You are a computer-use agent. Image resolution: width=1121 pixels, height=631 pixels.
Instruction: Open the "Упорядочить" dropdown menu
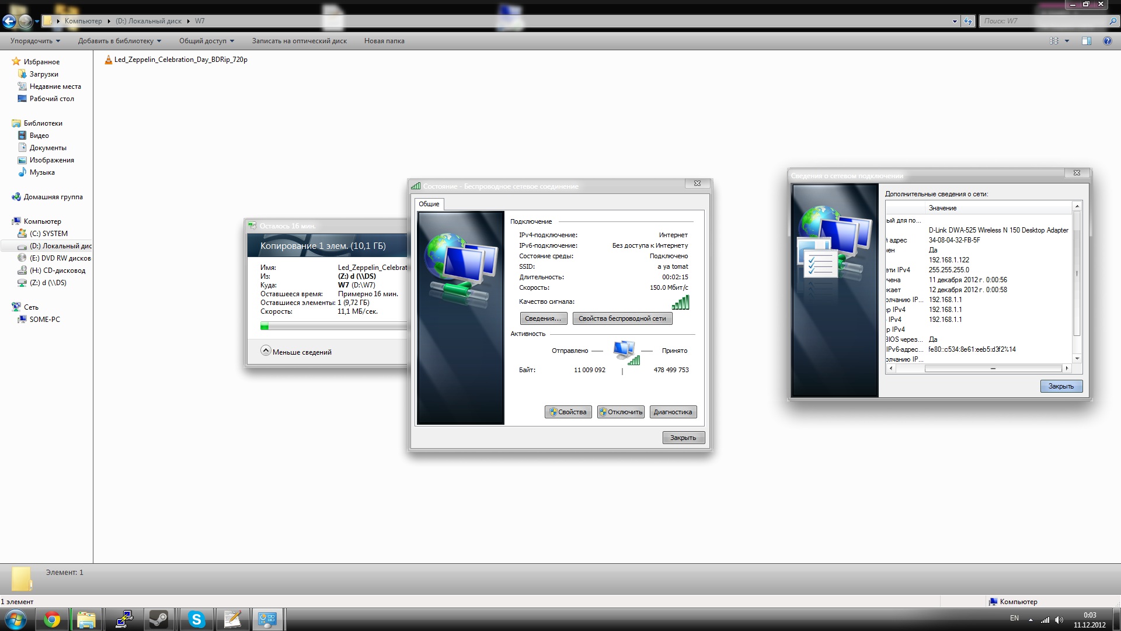click(35, 41)
